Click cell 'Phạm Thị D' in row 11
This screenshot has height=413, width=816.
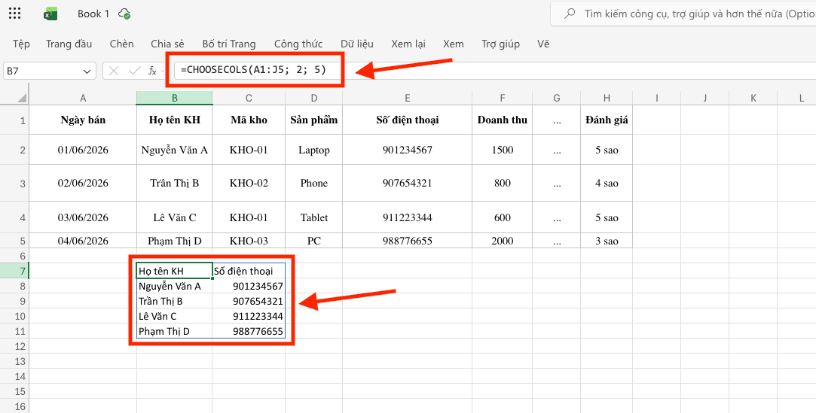tap(174, 331)
